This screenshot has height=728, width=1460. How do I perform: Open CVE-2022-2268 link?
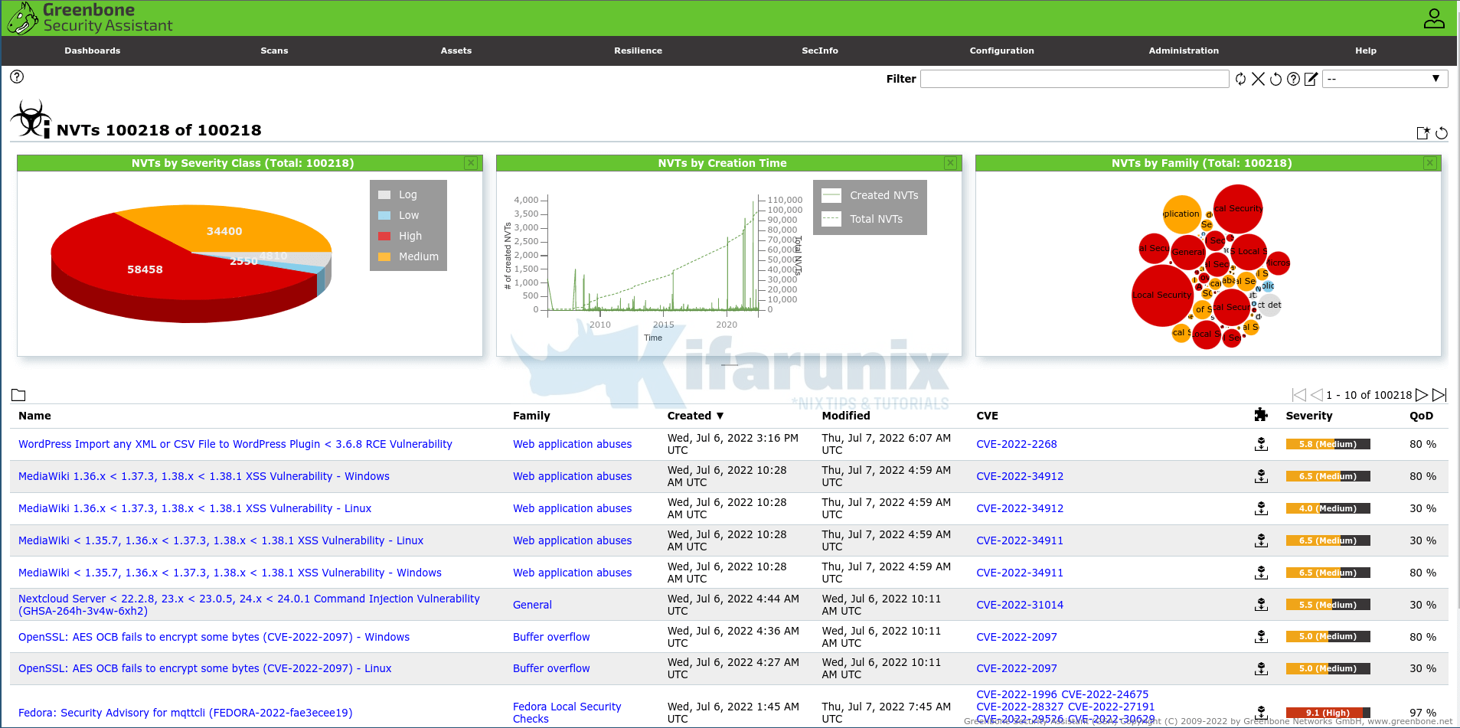[1016, 444]
